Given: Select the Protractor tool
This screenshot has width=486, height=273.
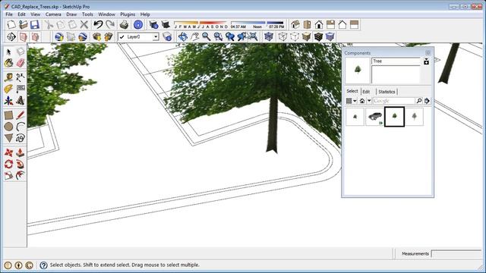Looking at the screenshot, I should pos(8,89).
